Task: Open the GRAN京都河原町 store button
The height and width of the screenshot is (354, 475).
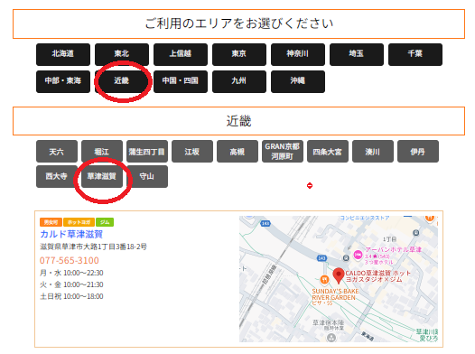Action: 283,151
